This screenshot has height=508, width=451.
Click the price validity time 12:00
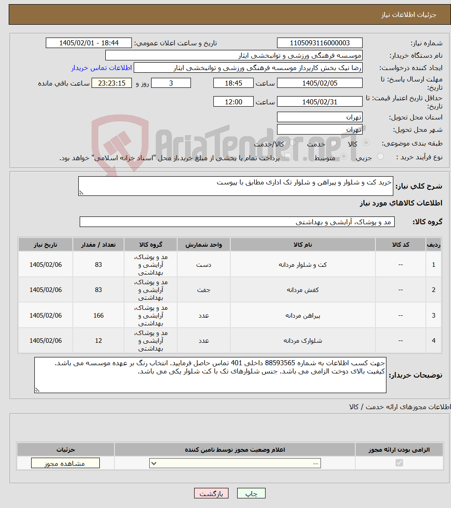[x=234, y=102]
